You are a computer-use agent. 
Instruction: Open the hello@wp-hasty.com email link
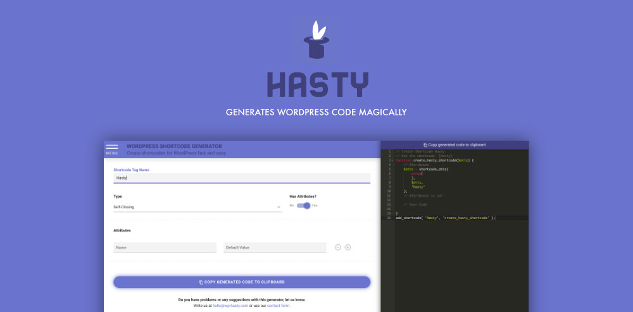coord(230,306)
